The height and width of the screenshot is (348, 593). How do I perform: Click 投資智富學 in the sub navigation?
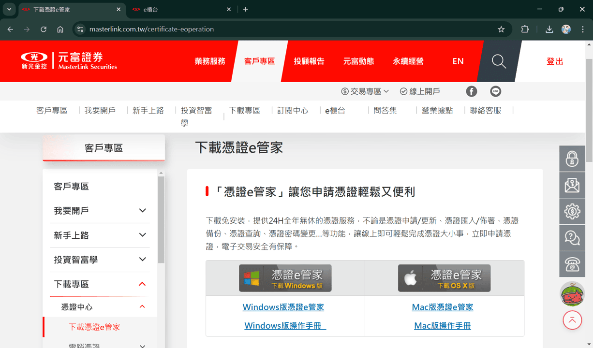point(196,116)
